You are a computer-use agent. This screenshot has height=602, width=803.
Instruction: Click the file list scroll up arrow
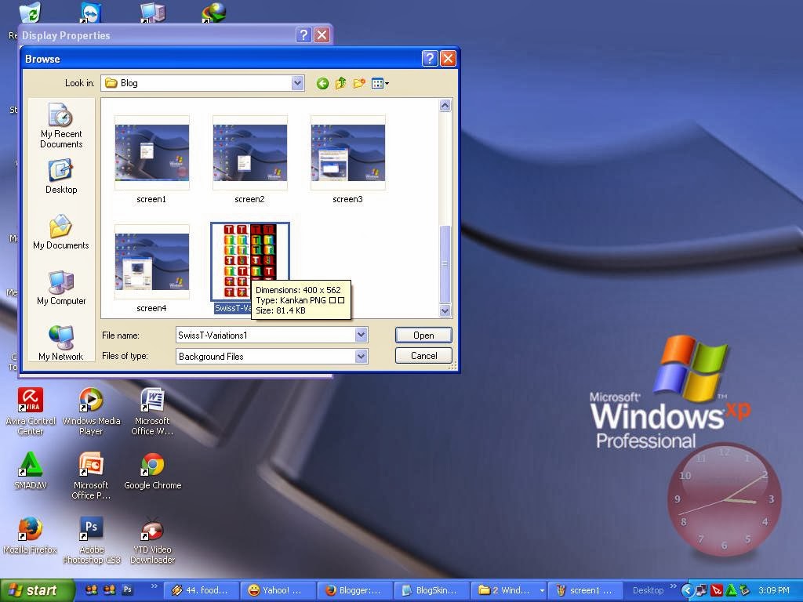445,106
